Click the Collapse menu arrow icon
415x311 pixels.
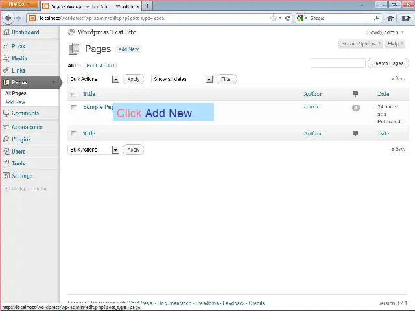click(6, 189)
